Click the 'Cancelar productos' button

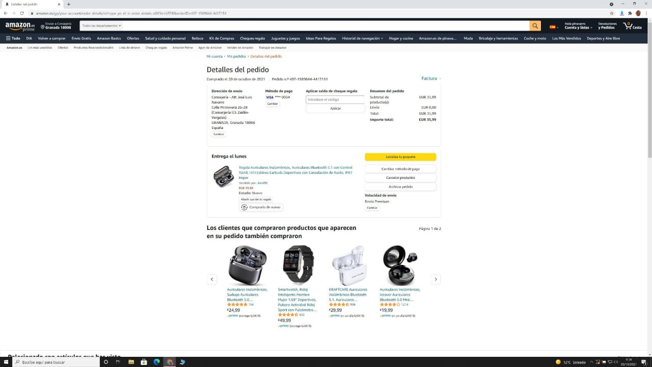[400, 178]
